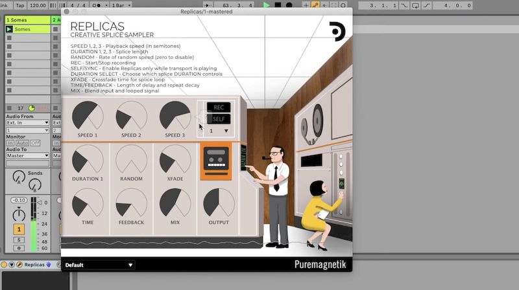Click track 1 Clip Stop button beside 17

(9, 108)
